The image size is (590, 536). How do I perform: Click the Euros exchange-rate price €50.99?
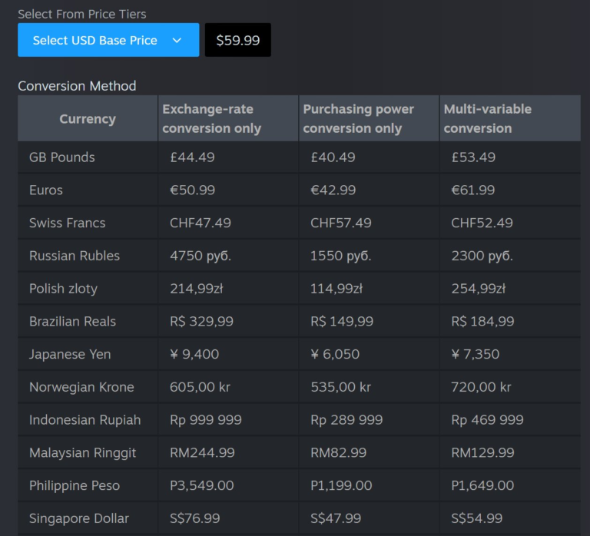tap(192, 190)
